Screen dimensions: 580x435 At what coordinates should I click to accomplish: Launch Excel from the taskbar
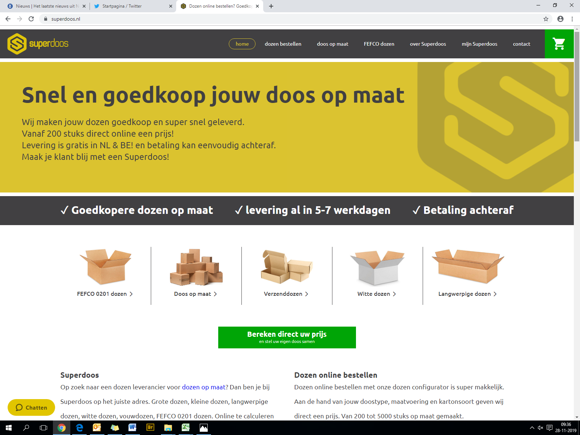[x=186, y=428]
